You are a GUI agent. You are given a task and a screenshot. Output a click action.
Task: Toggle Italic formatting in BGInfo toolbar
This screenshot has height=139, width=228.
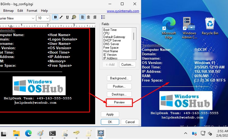click(61, 17)
